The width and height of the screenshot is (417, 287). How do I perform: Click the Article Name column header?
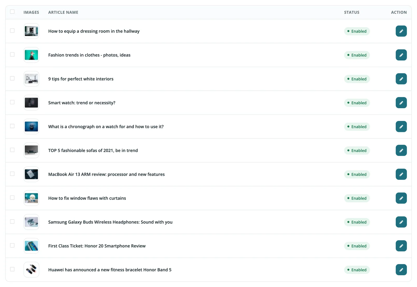click(63, 12)
